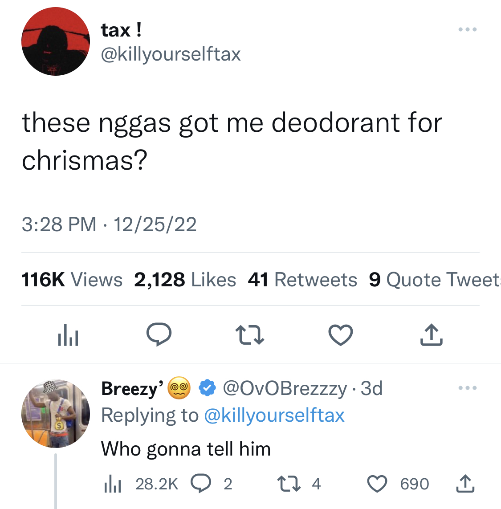This screenshot has height=509, width=501.
Task: Share Breezy's reply
Action: [465, 484]
